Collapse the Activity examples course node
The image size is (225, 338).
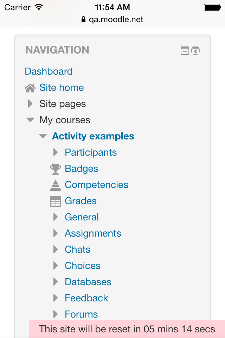point(43,136)
